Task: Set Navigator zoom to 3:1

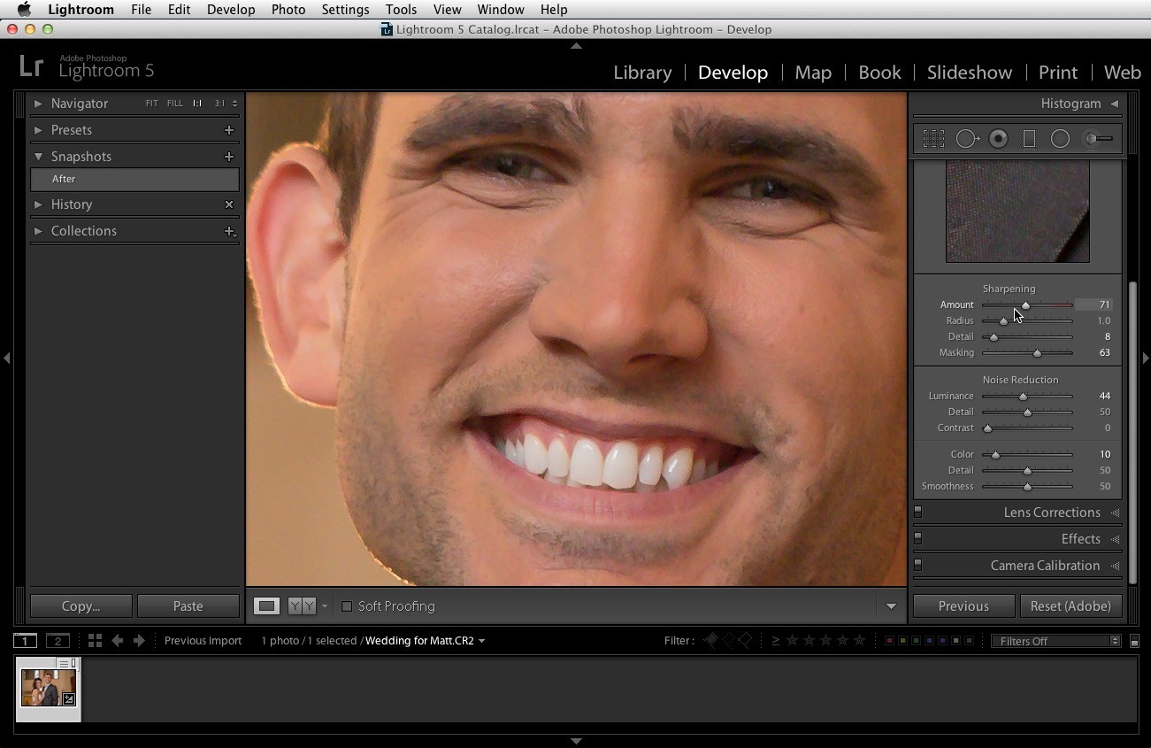Action: (219, 104)
